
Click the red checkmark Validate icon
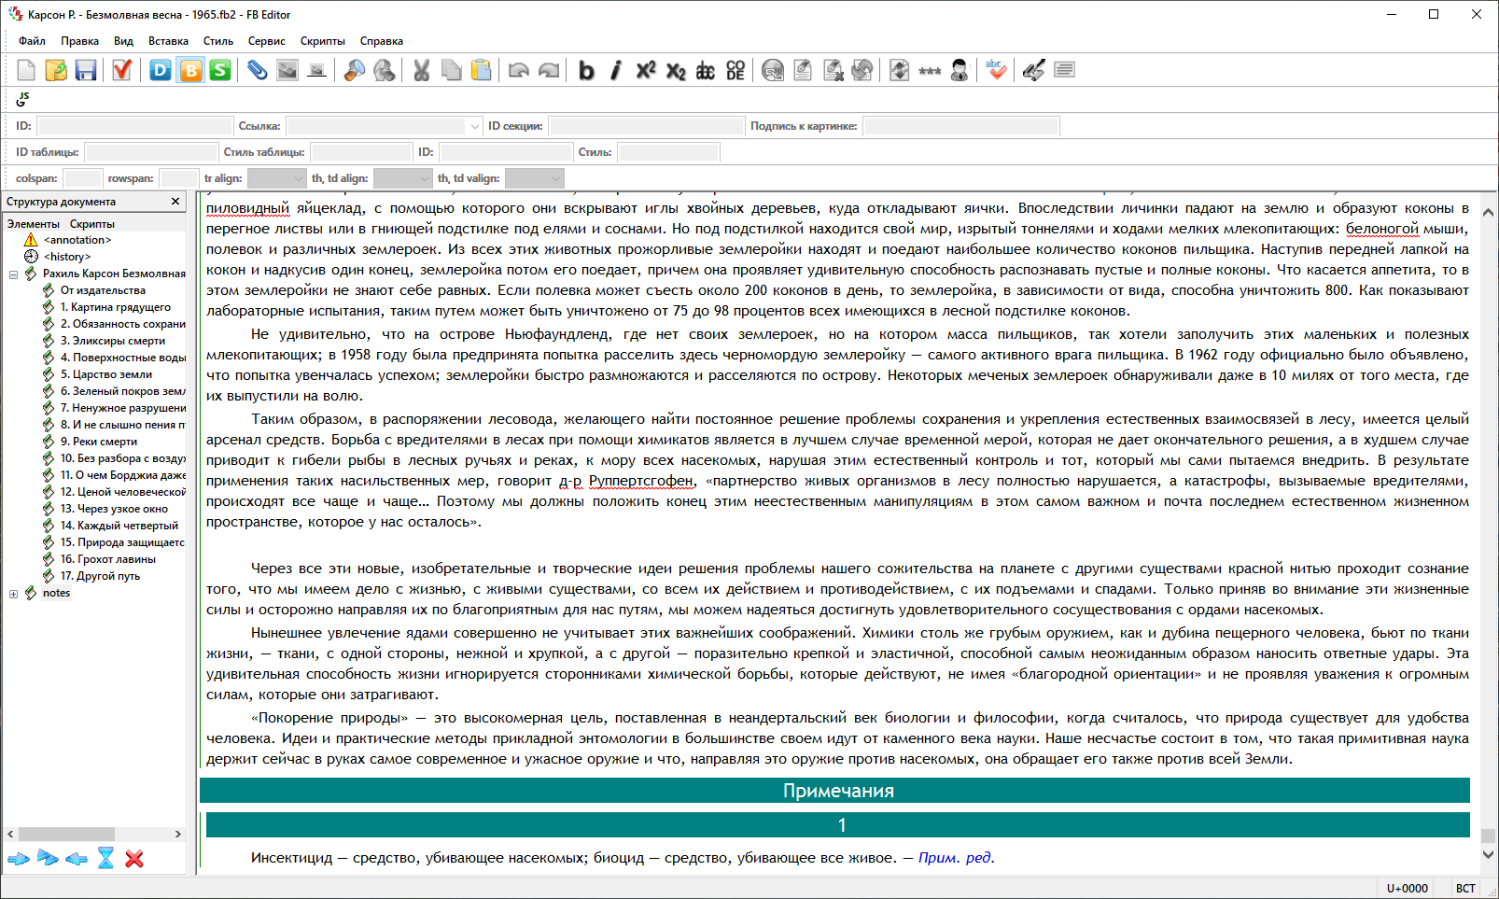click(x=121, y=70)
